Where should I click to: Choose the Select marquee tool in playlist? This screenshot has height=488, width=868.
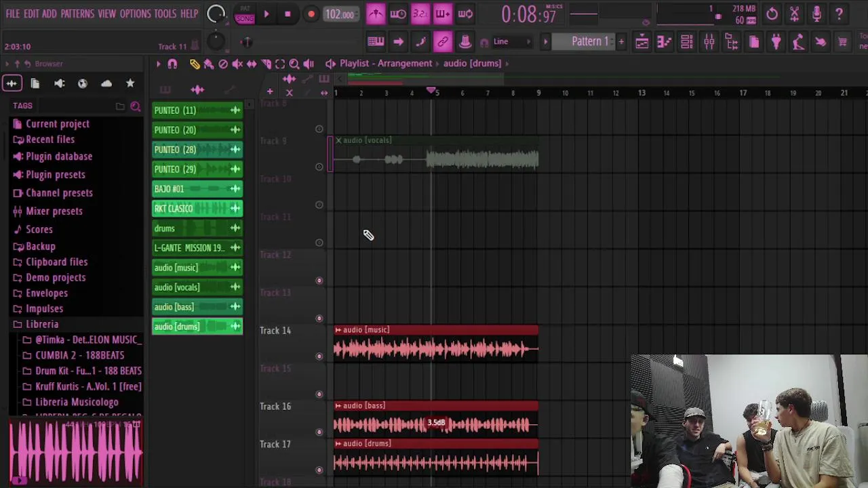[x=280, y=64]
